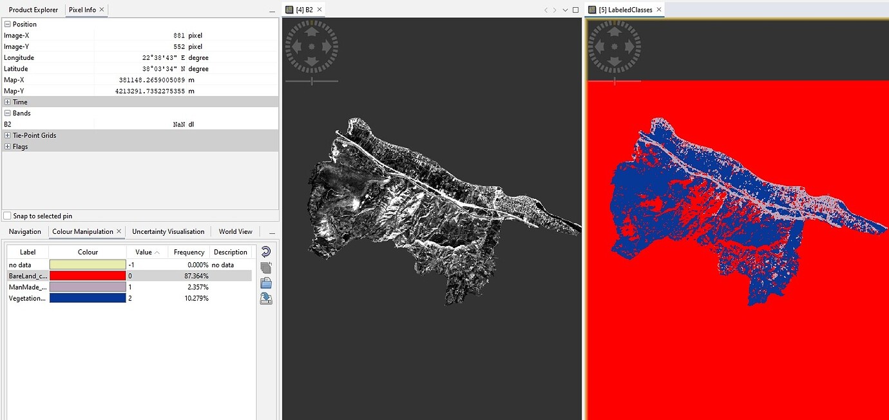Click the LabeledClasses view zoom slider

click(615, 81)
